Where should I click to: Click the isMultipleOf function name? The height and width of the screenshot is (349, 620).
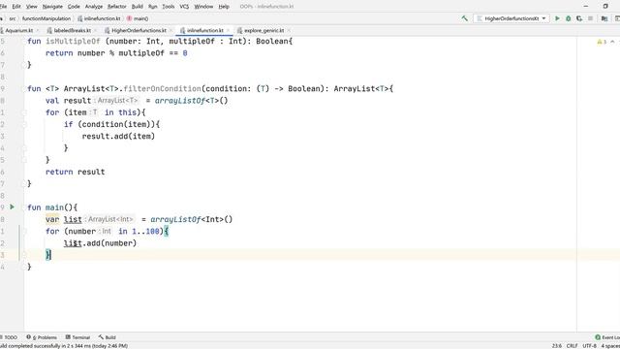(x=73, y=41)
